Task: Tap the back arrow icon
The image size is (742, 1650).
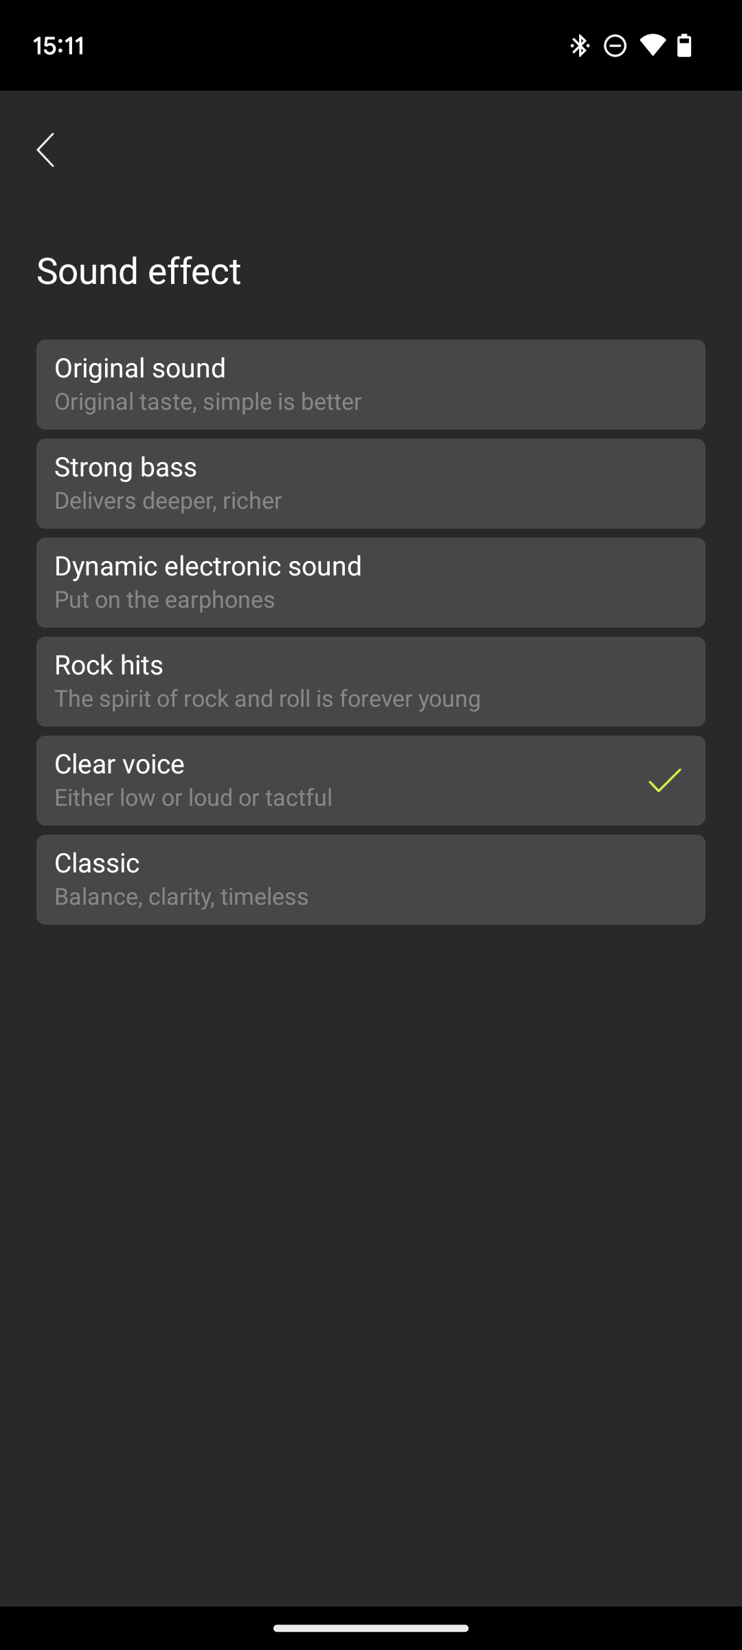Action: 45,150
